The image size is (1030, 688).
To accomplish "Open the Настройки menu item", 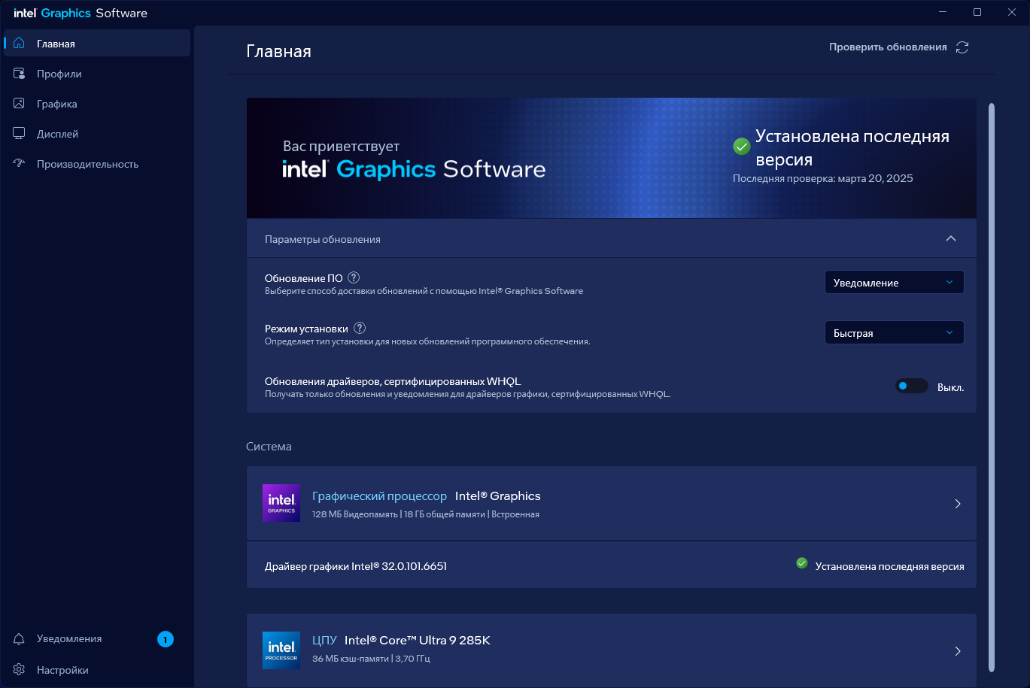I will 97,670.
